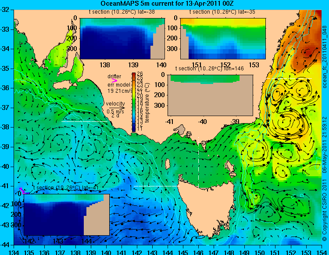
Task: Click '143' on the lat=-41 section axis
Action: pos(58,241)
